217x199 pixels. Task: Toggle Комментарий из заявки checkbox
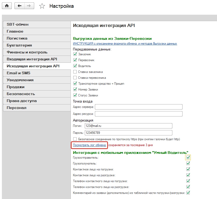188,193
